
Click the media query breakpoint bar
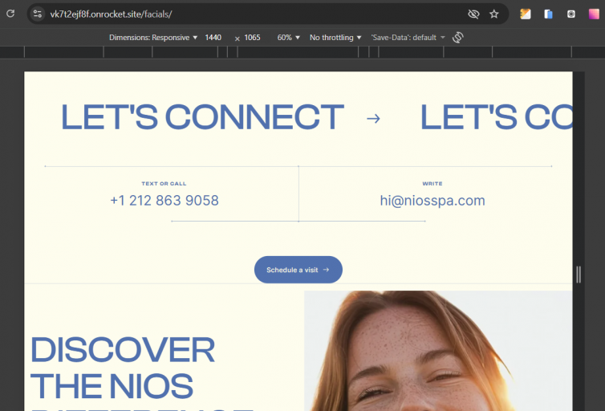click(x=298, y=51)
